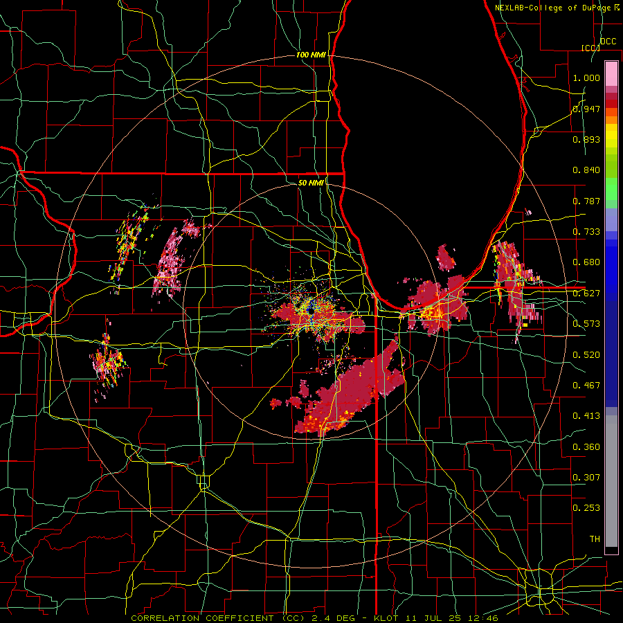Select the 0.787 scale value
This screenshot has width=623, height=623.
(586, 201)
